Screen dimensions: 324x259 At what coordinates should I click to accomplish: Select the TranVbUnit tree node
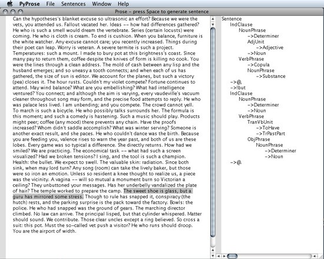click(260, 122)
